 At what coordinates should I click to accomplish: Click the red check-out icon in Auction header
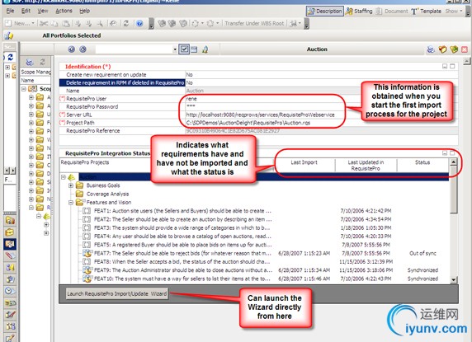(442, 49)
